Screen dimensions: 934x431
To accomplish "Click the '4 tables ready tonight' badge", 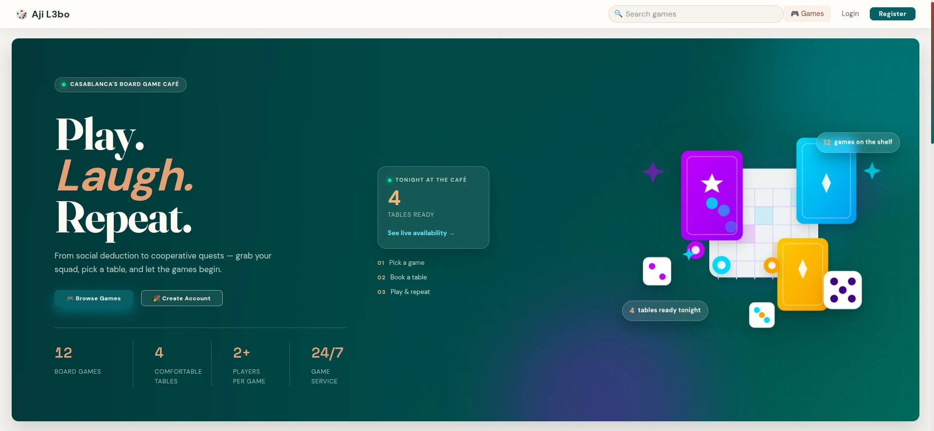I will pyautogui.click(x=665, y=310).
